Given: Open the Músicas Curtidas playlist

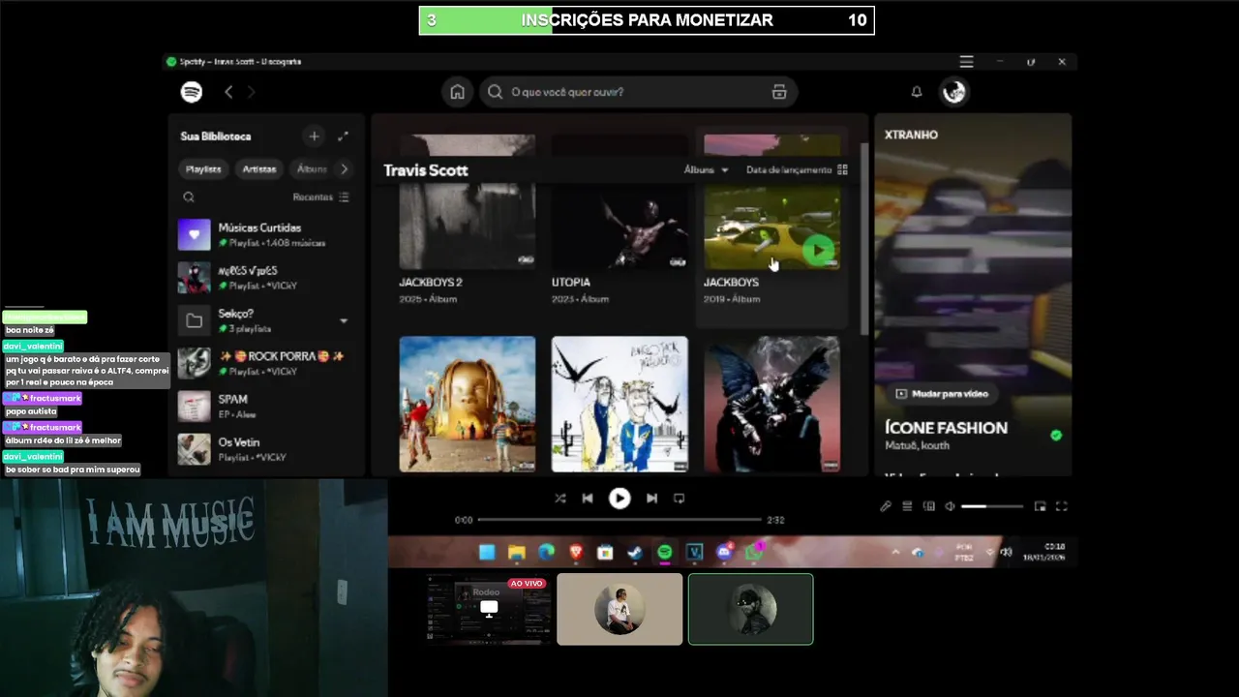Looking at the screenshot, I should (264, 234).
